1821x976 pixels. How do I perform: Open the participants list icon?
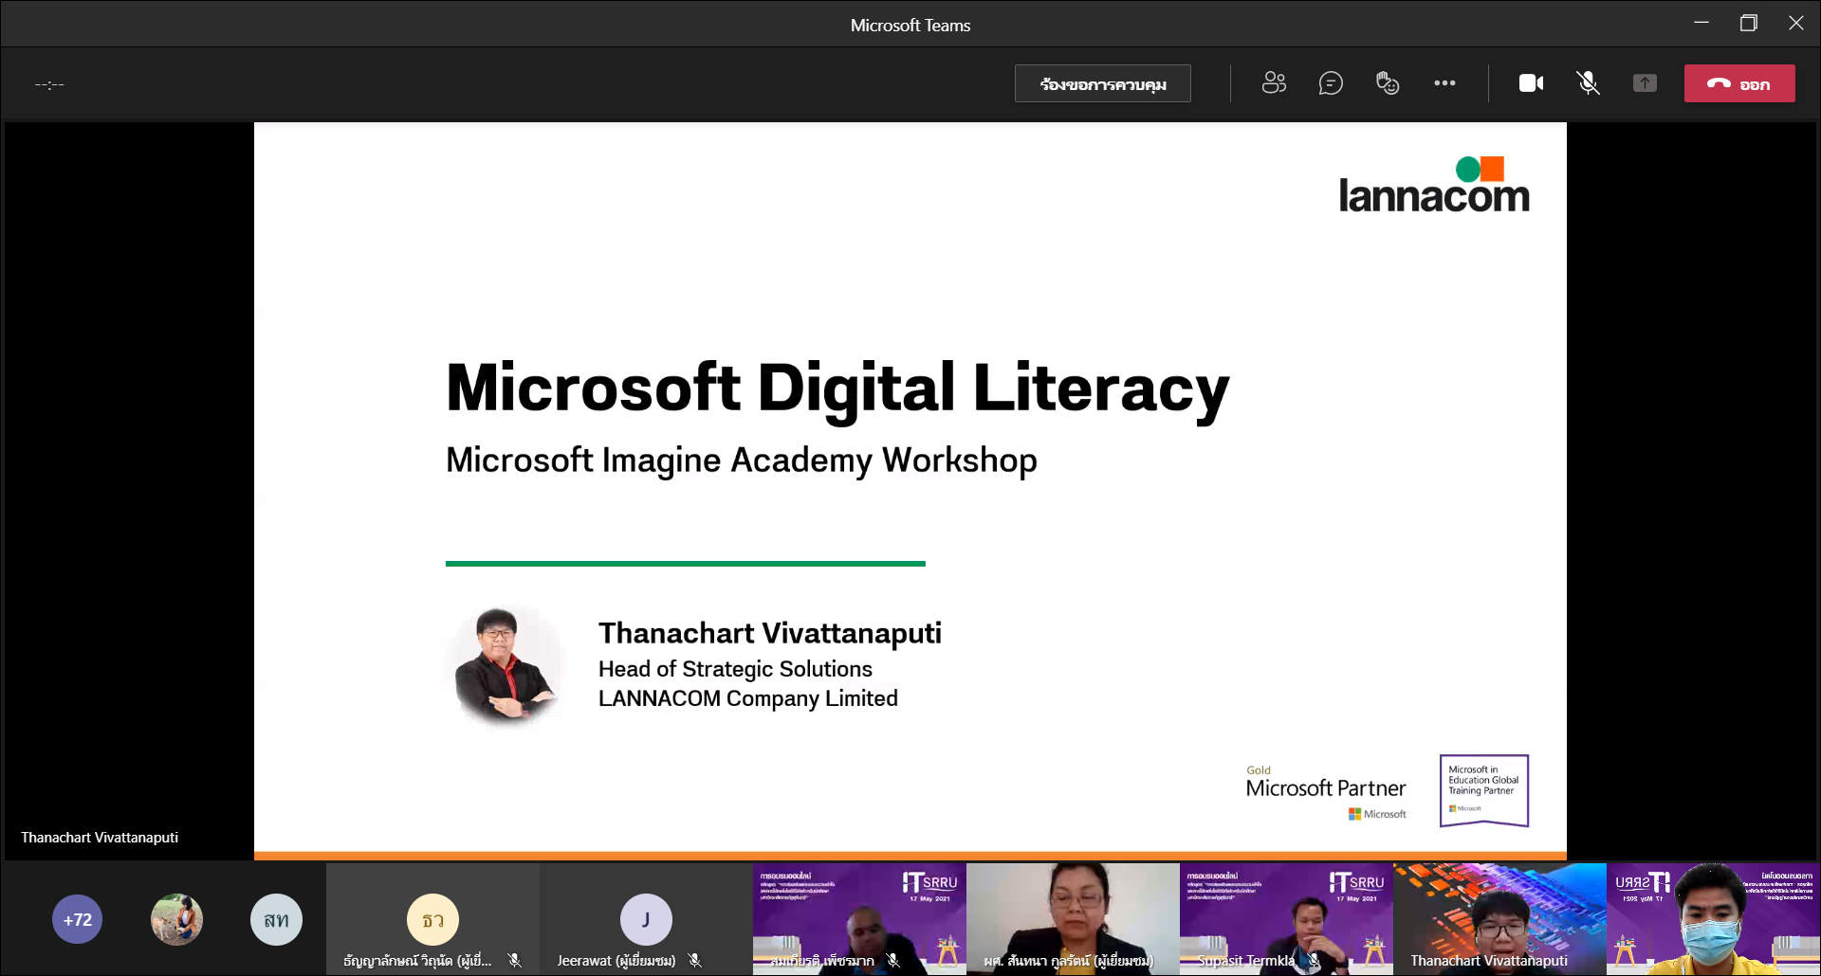[1274, 83]
